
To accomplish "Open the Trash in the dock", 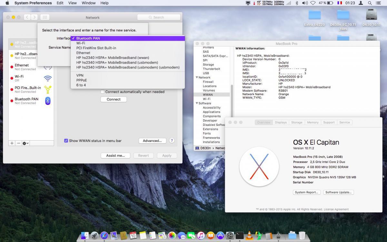I will tap(302, 235).
